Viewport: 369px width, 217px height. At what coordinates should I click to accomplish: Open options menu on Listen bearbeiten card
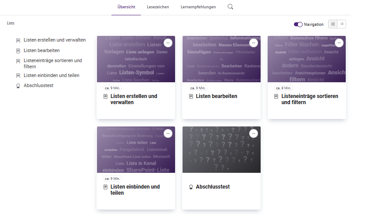(254, 43)
